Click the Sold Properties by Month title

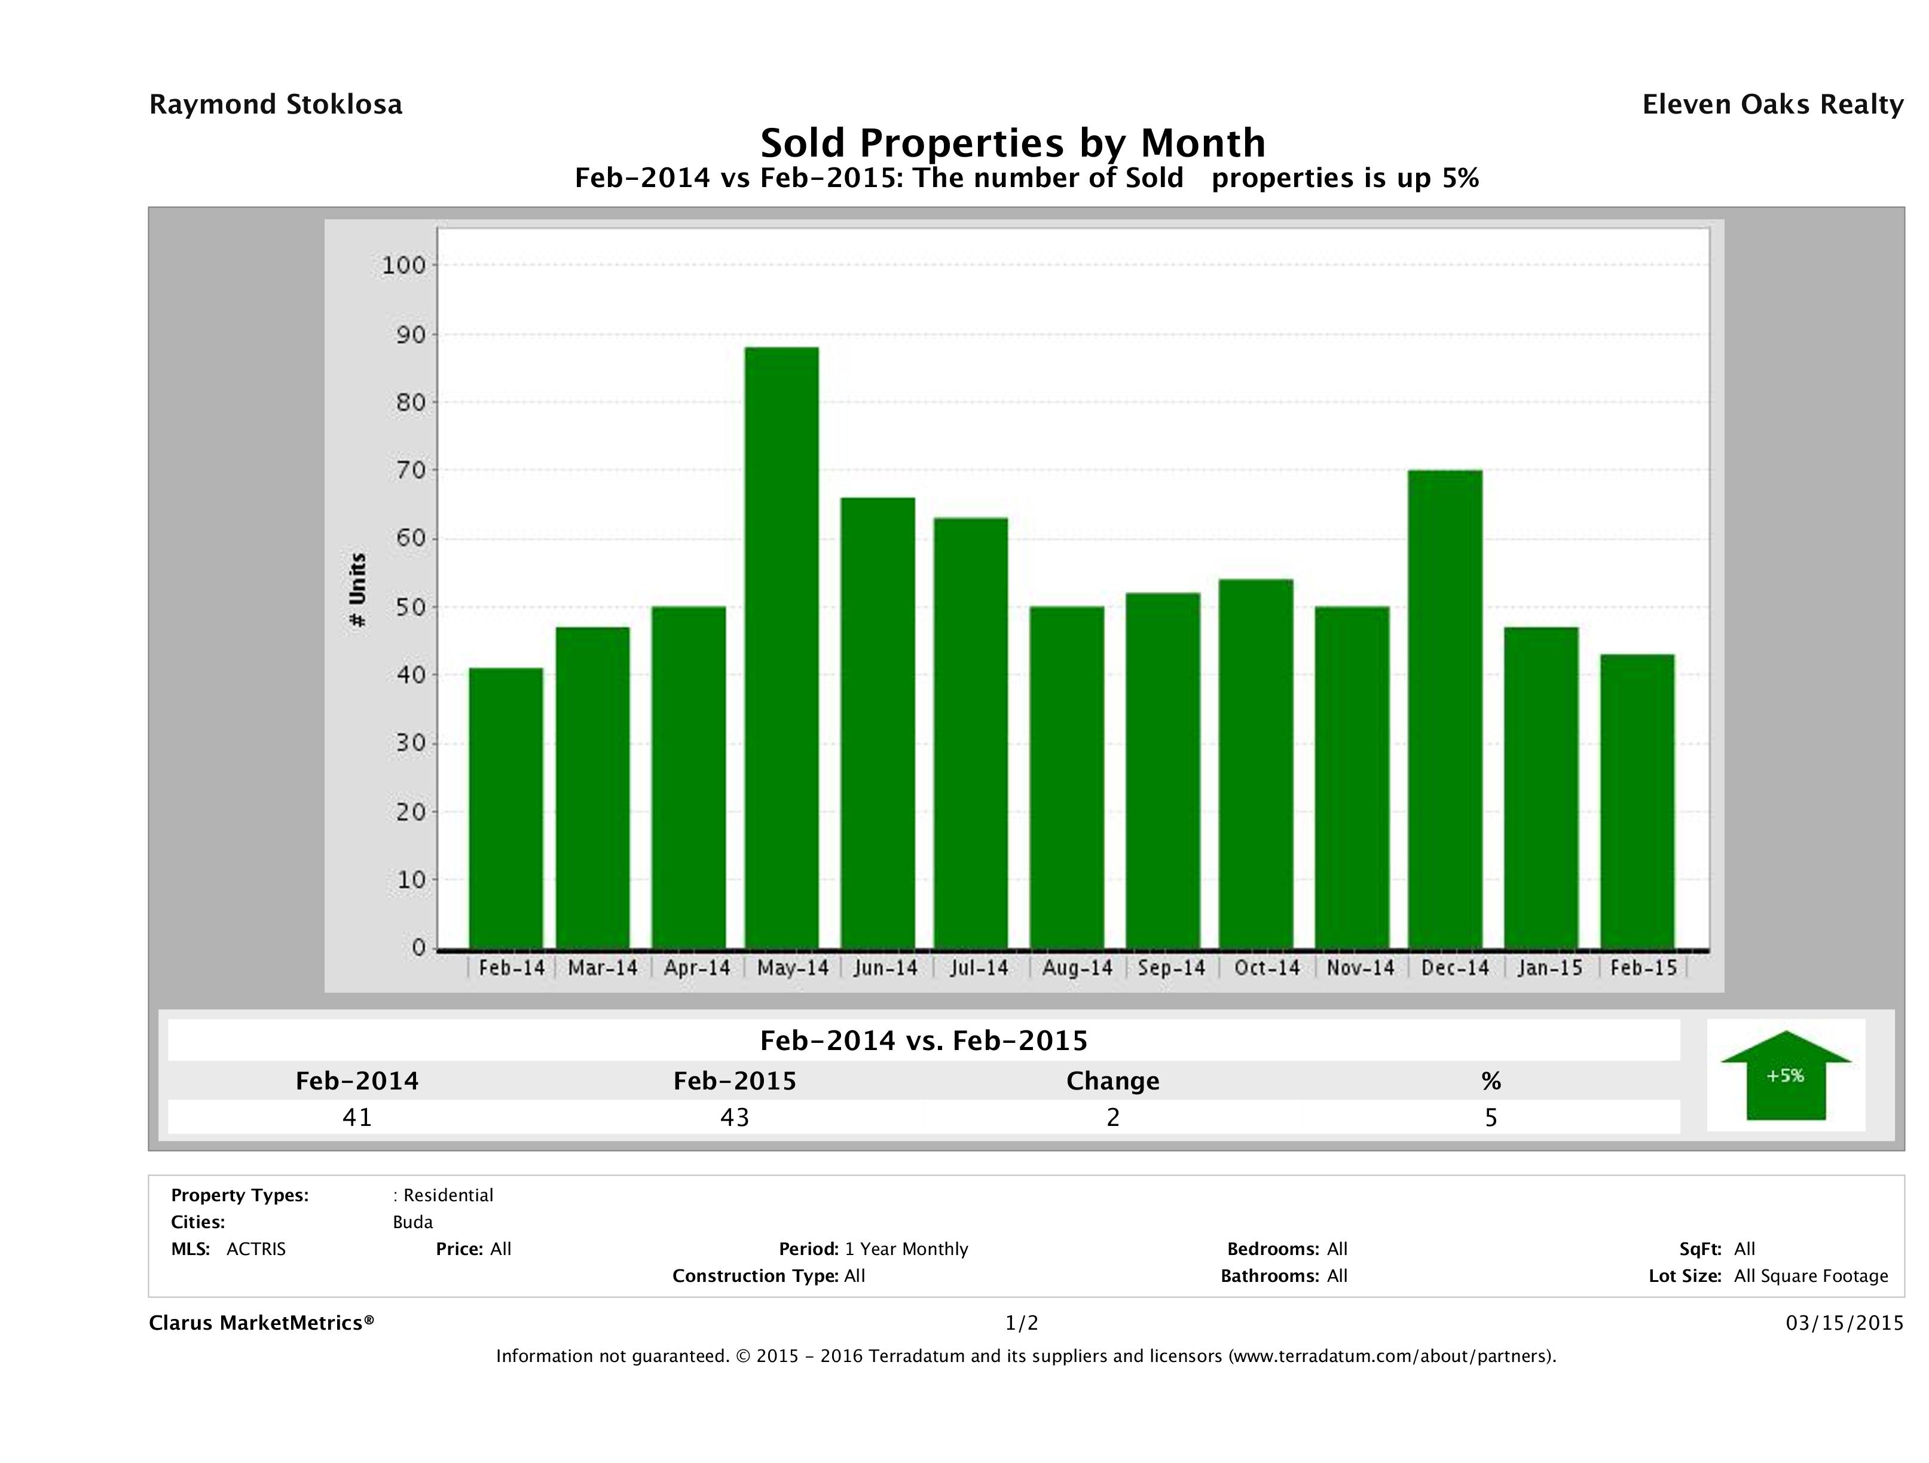pos(1013,142)
